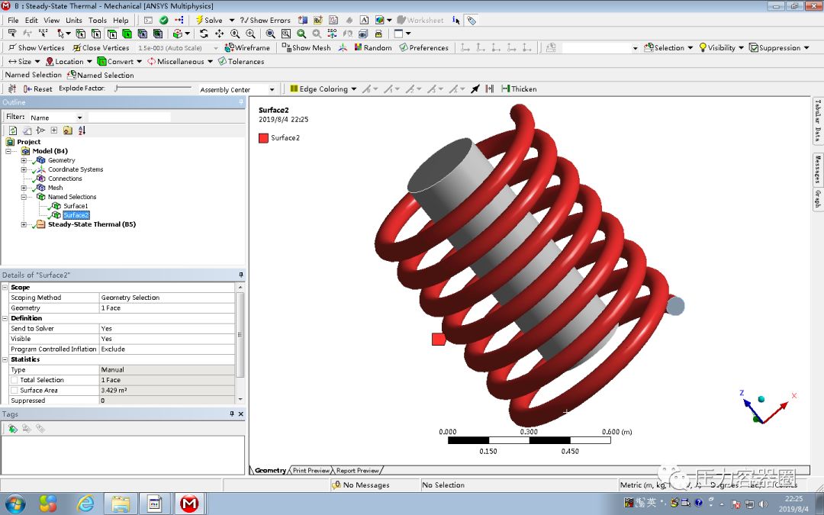Click the Random colors icon
This screenshot has height=515, width=824.
pos(359,47)
